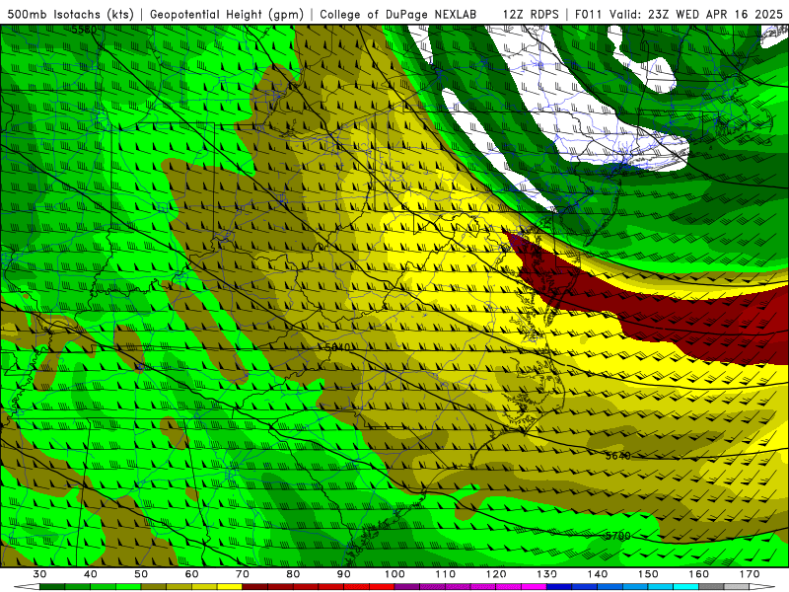789x592 pixels.
Task: Click the 40 label on the color scale
Action: point(90,574)
